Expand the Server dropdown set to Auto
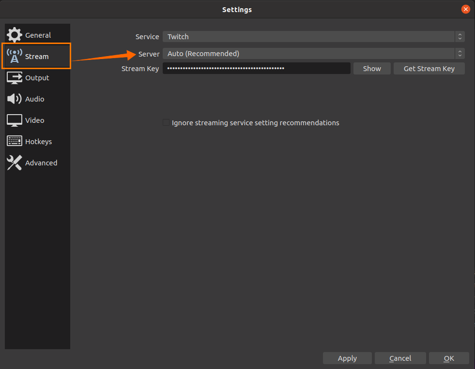 pyautogui.click(x=314, y=54)
